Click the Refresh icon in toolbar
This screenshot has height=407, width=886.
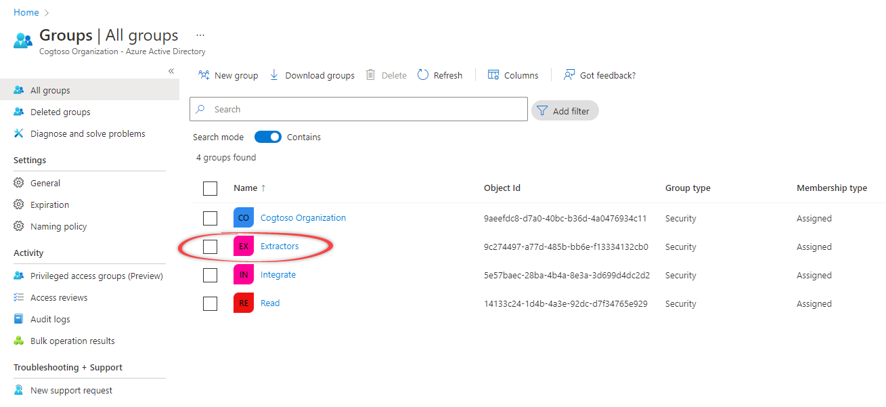423,75
